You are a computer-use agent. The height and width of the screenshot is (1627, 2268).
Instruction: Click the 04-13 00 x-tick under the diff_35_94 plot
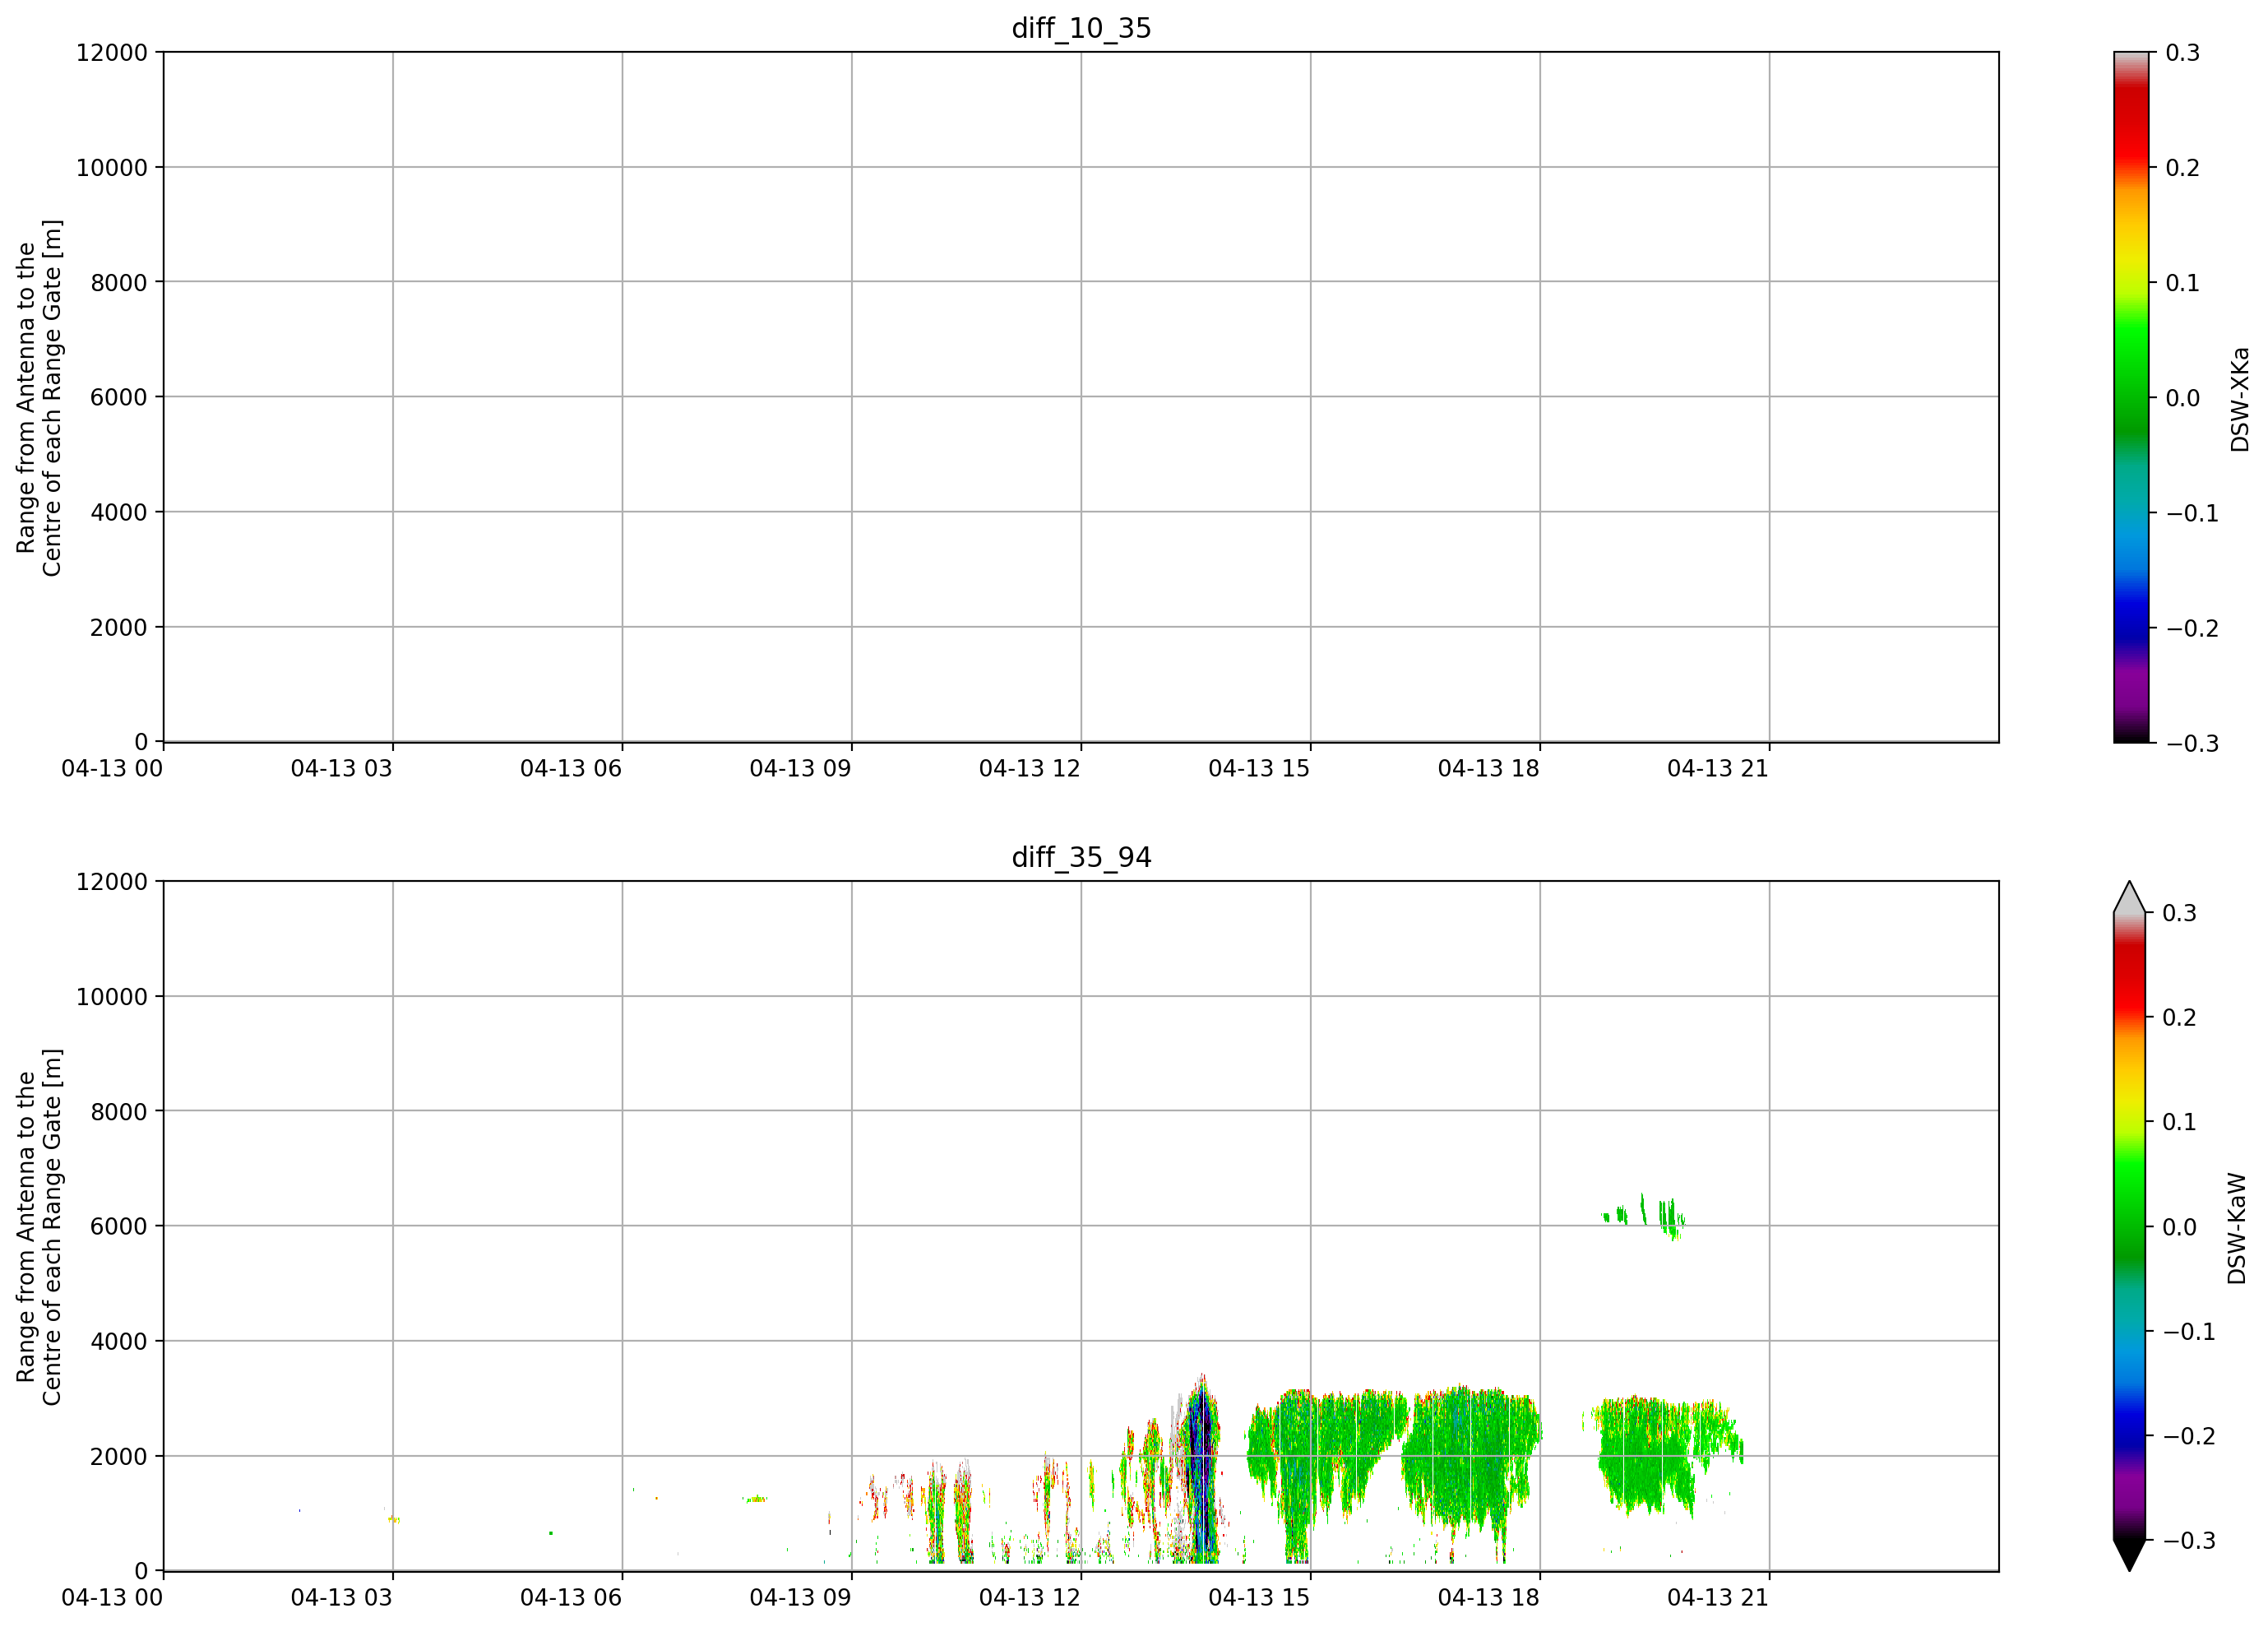112,1598
